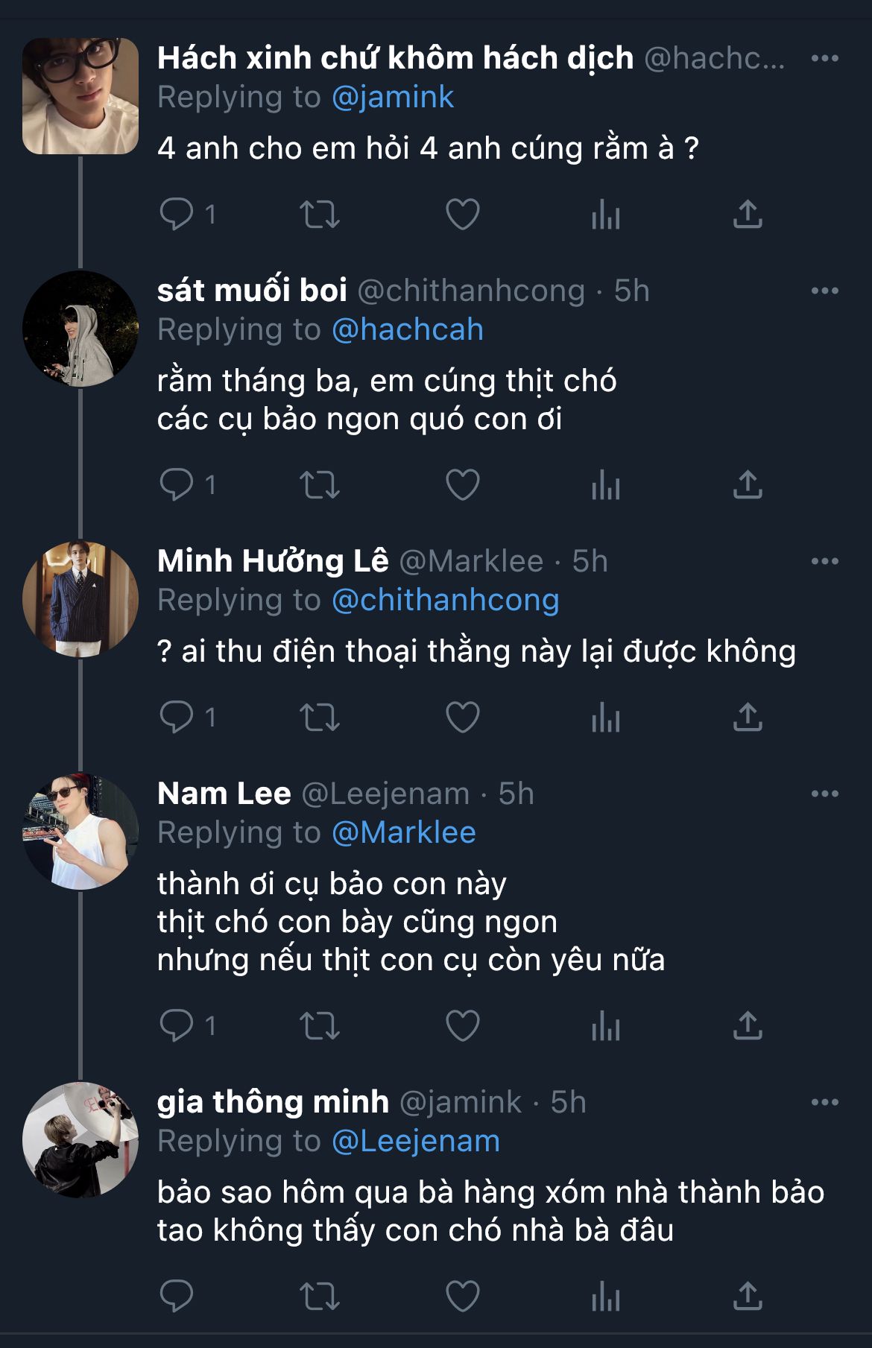This screenshot has height=1348, width=872.
Task: Share the first tweet about 'cúng rằm'
Action: tap(748, 215)
